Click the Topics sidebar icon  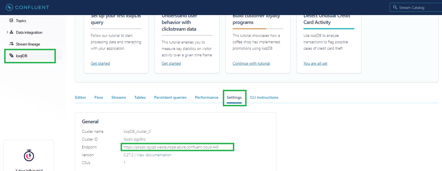tap(11, 21)
